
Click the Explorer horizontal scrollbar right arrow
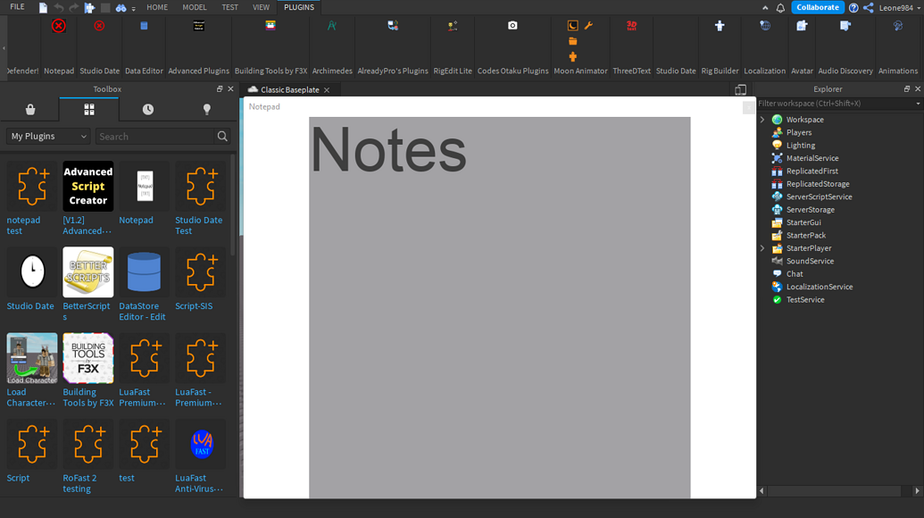tap(917, 491)
